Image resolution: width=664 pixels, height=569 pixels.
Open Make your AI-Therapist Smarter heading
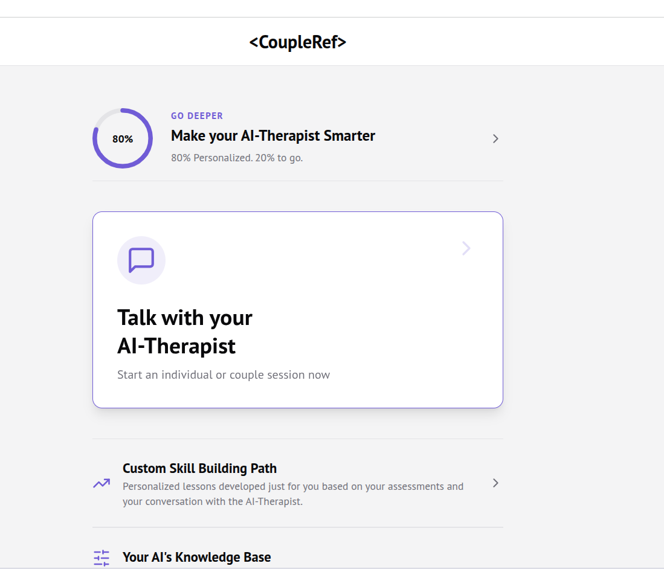click(x=273, y=136)
